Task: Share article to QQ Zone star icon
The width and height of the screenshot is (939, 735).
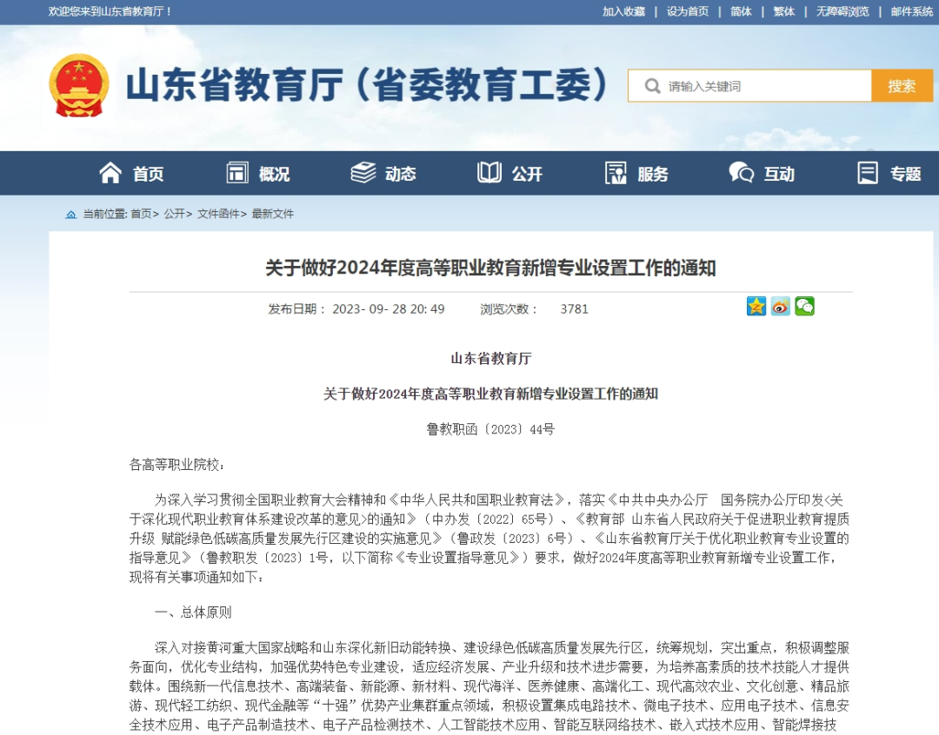Action: (x=756, y=306)
